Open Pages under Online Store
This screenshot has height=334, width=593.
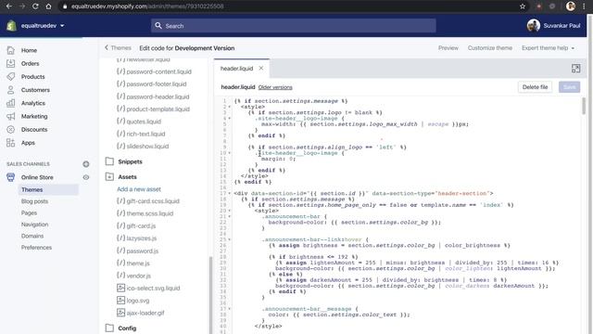[x=29, y=212]
